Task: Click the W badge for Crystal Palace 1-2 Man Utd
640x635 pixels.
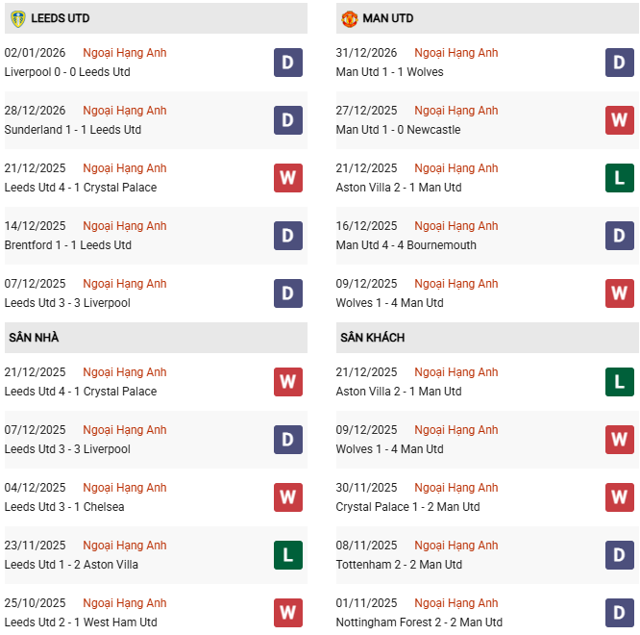Action: [620, 497]
